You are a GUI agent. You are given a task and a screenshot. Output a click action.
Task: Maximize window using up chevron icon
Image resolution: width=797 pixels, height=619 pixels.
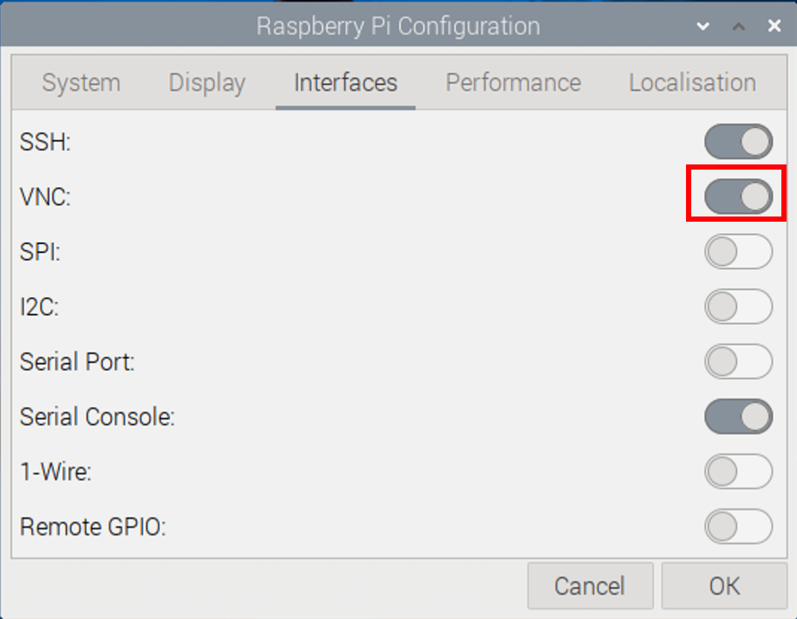(739, 26)
